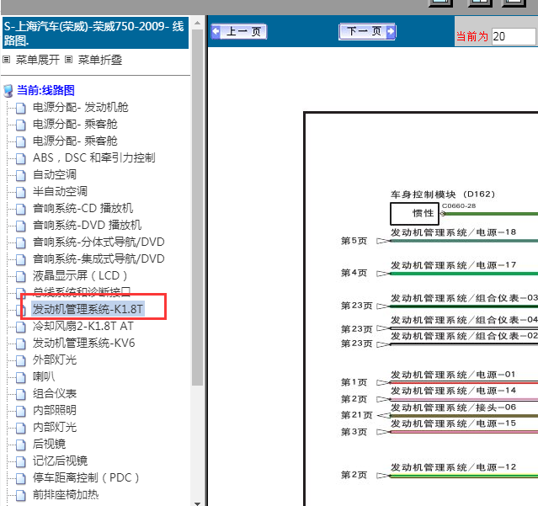Click the page icon next to 液晶显示屏（LCD）

coord(21,276)
